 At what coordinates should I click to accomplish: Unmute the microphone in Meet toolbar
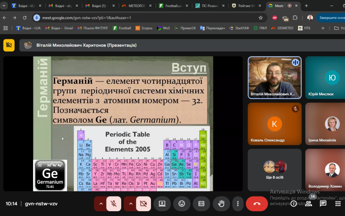[114, 203]
